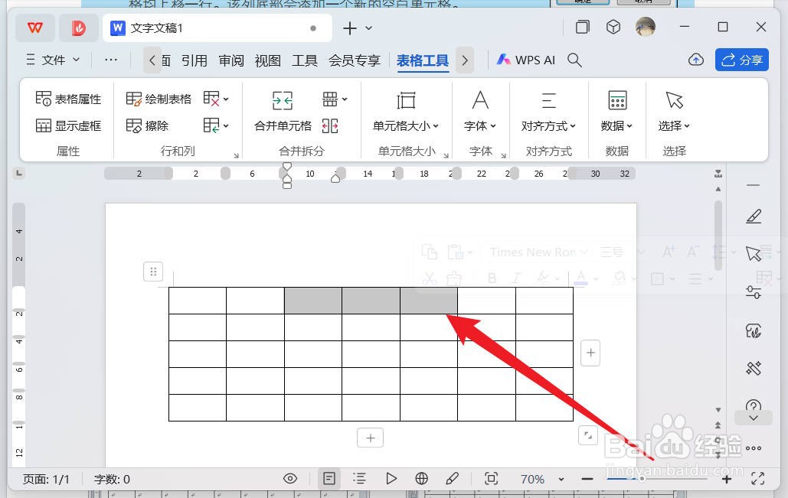
Task: Toggle the reading preview eye in status bar
Action: 290,478
